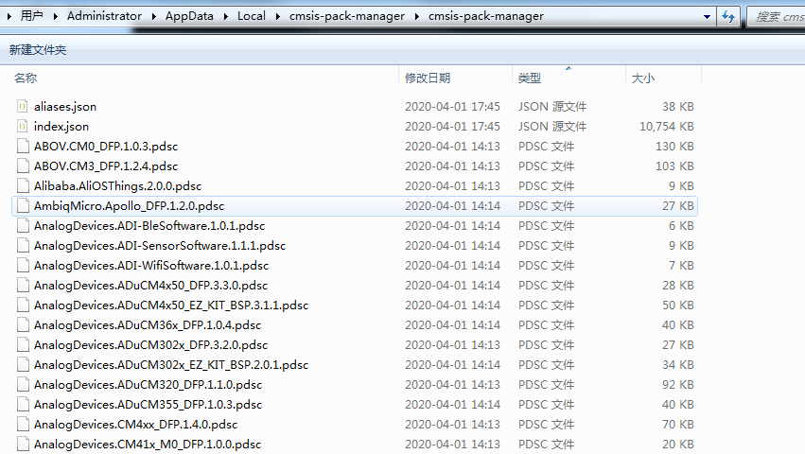Viewport: 805px width, 454px height.
Task: Click the last cmsis-pack-manager path segment
Action: point(486,16)
